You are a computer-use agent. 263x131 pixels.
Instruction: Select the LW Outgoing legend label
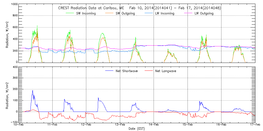[x=204, y=13]
